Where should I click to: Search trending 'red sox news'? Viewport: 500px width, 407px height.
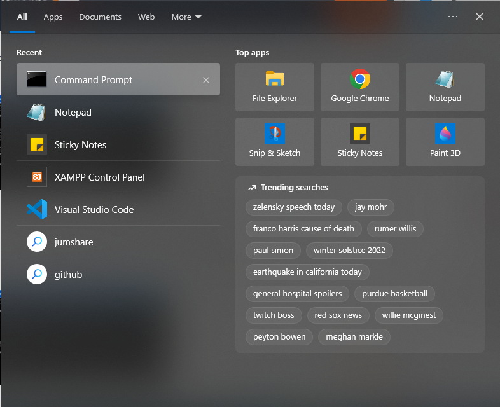coord(338,315)
